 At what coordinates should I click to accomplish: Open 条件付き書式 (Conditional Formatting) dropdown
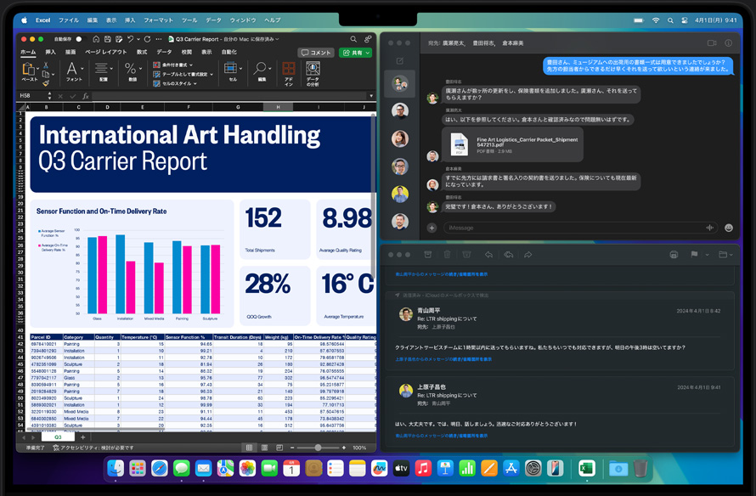tap(173, 65)
